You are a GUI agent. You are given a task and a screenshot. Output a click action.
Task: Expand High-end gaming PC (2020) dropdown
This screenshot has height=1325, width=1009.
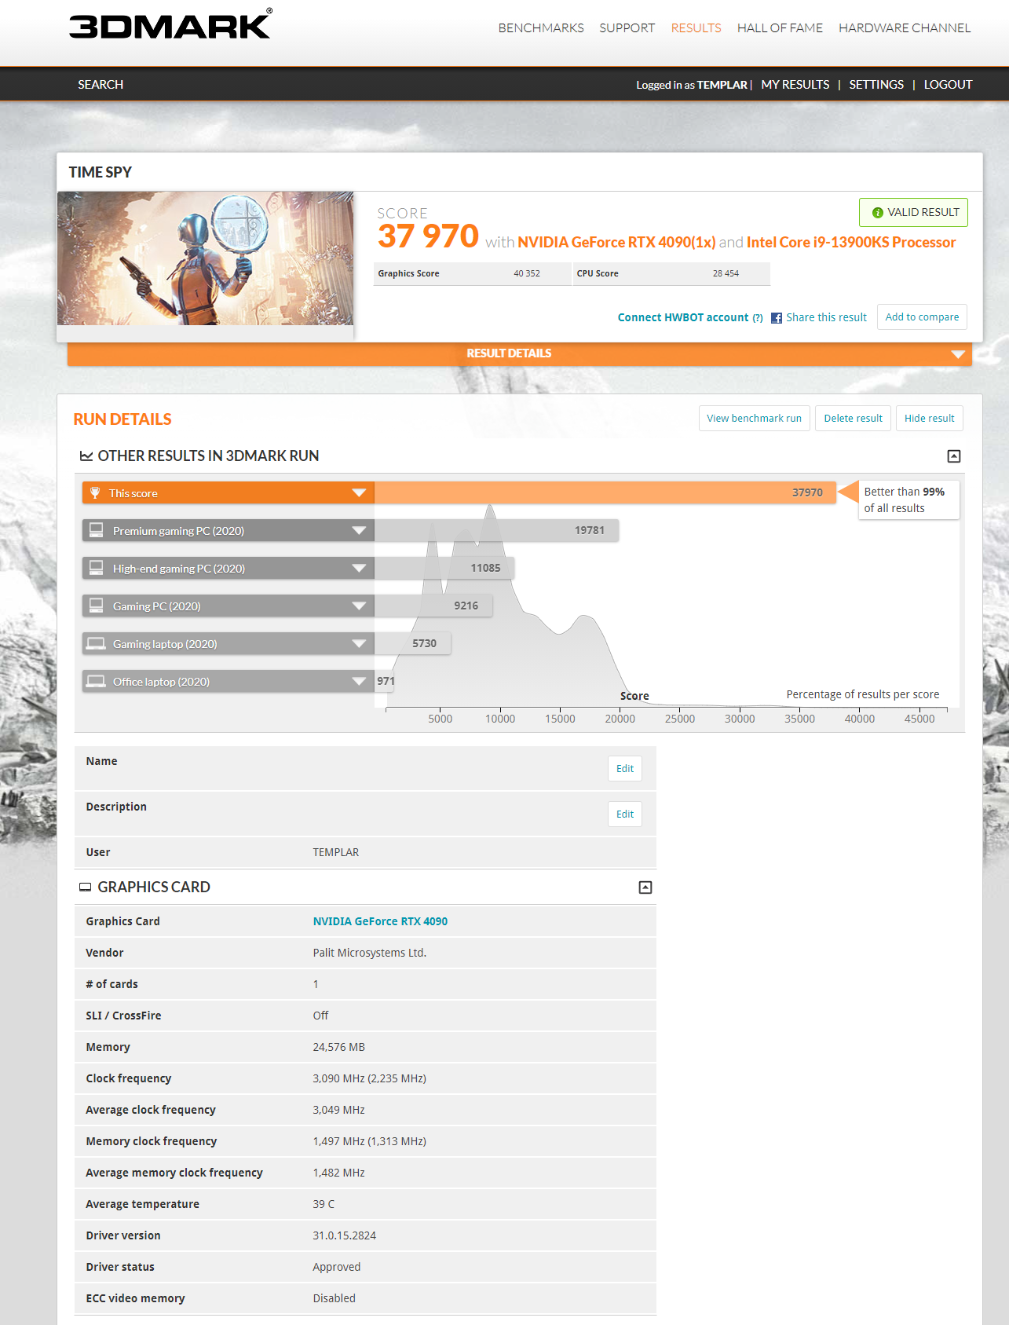(359, 569)
